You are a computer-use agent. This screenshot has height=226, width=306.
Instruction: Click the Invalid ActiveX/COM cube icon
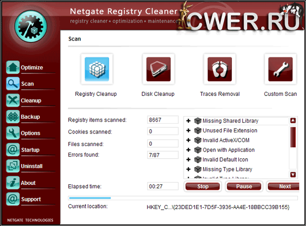click(x=198, y=140)
